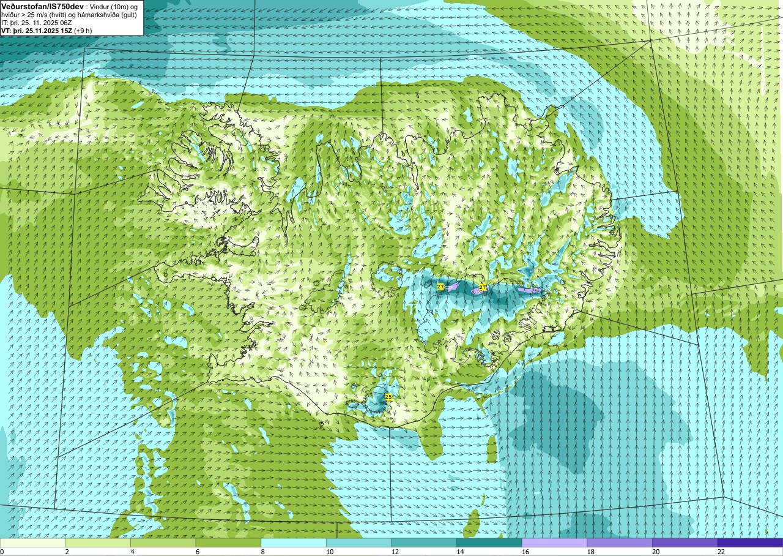Pick the 20–22 m/s violet legend swatch

[x=685, y=543]
